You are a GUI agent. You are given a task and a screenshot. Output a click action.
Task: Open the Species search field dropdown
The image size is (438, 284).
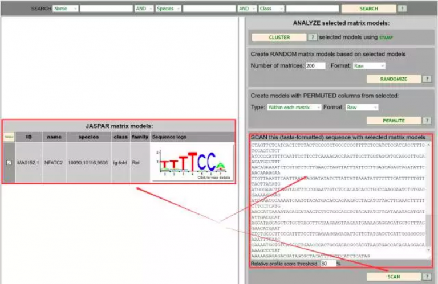click(x=168, y=9)
